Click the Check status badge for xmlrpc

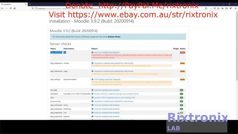tap(182, 63)
